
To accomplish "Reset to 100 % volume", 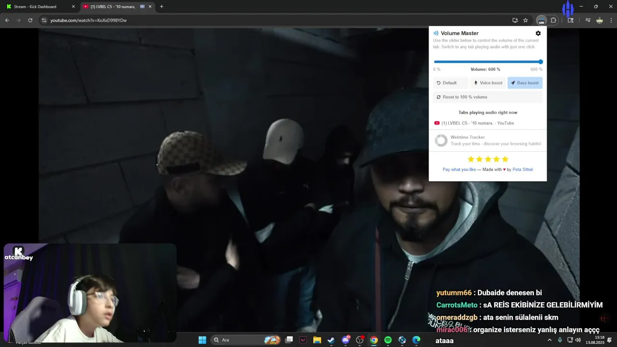I will 488,97.
